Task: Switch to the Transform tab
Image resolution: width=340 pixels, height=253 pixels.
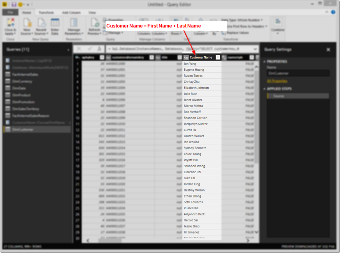Action: tap(46, 13)
